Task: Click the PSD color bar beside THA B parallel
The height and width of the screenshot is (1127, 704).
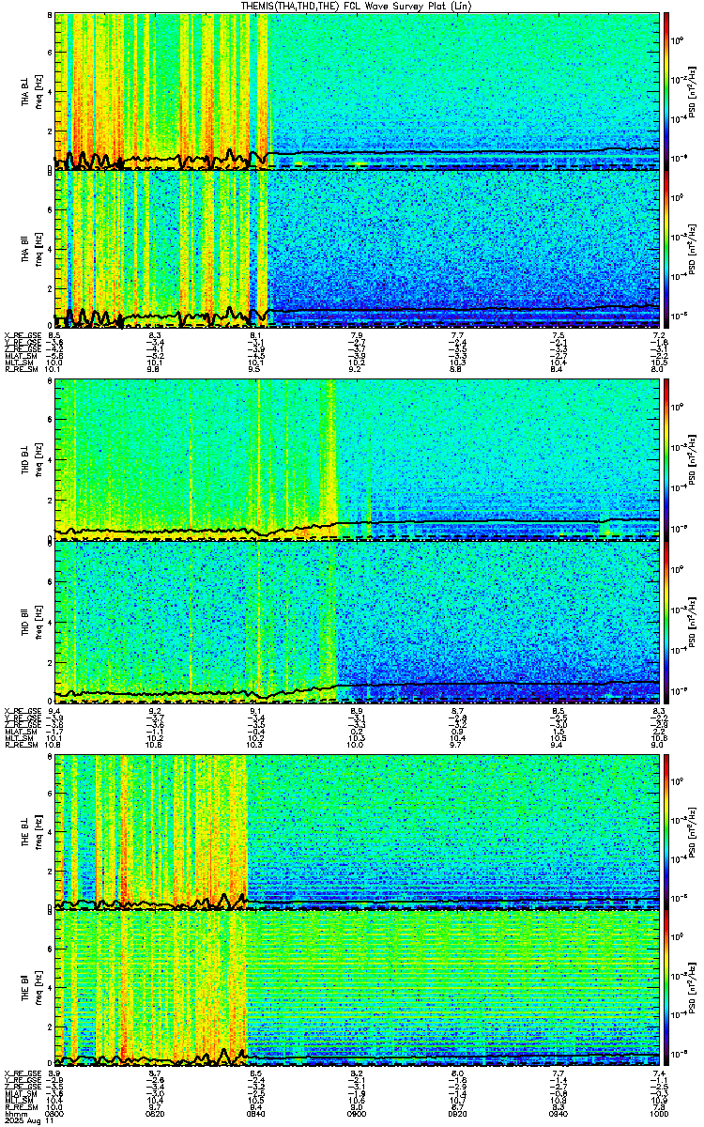Action: [x=667, y=248]
